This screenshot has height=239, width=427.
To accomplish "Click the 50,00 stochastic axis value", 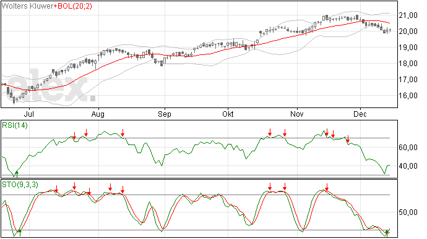I will click(x=408, y=212).
